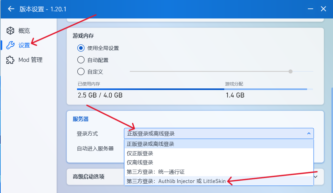Choose 仅离线登录 from the list
333x193 pixels.
tap(140, 162)
